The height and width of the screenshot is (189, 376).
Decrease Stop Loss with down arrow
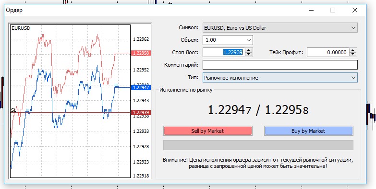248,54
